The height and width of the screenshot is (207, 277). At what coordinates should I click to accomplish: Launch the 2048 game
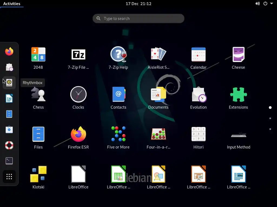(38, 54)
